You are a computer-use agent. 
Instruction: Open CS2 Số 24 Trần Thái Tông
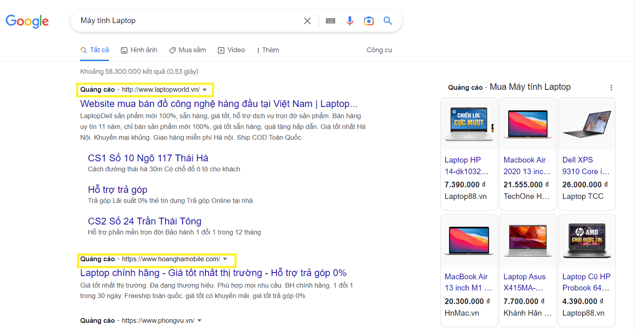click(144, 221)
